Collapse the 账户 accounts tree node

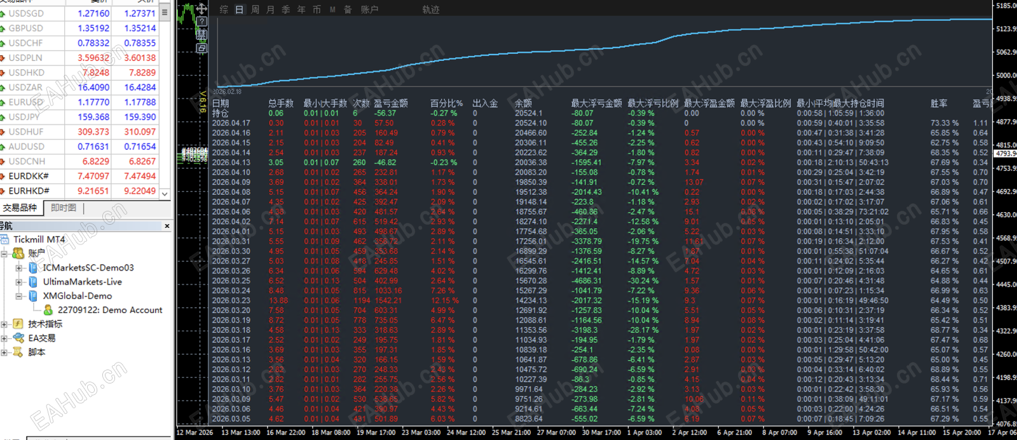pos(4,253)
